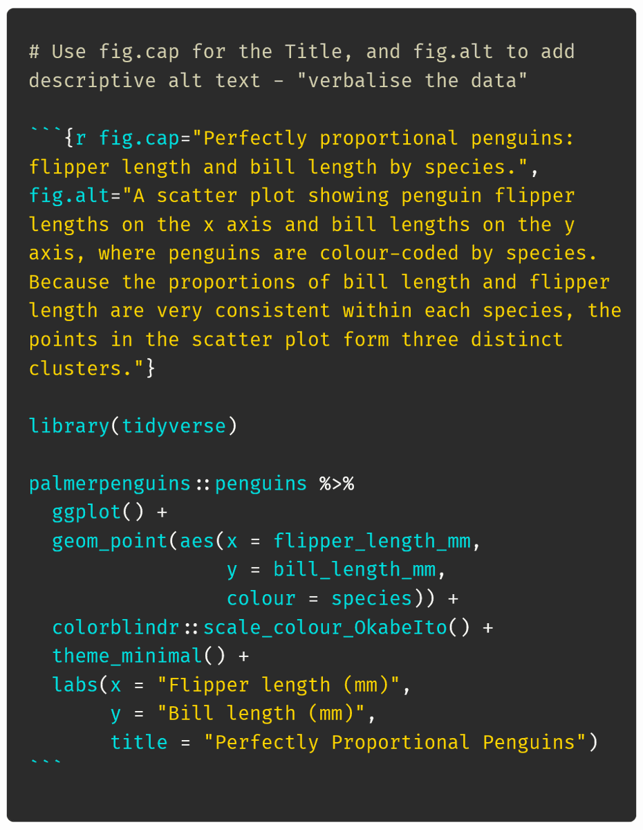Click the geom_point function name
This screenshot has height=830, width=643.
click(x=110, y=541)
